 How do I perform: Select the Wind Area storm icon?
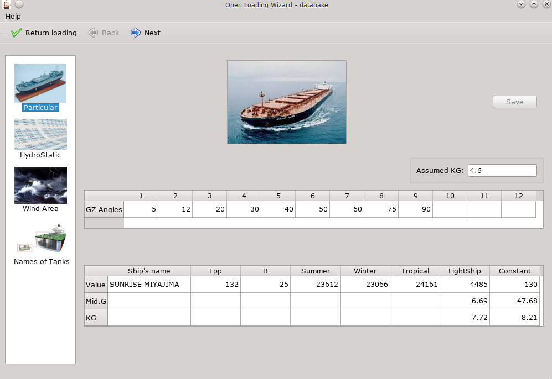click(40, 186)
